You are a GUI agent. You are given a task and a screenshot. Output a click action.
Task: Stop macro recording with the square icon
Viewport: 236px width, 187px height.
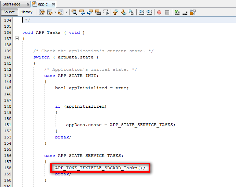tap(167, 12)
